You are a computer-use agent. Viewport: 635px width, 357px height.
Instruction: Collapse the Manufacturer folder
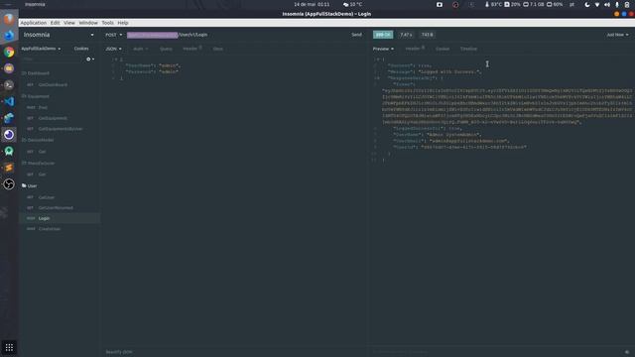38,163
